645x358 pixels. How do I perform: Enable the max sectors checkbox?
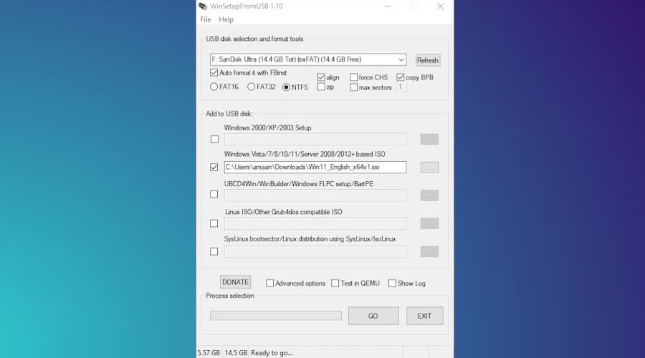coord(354,87)
